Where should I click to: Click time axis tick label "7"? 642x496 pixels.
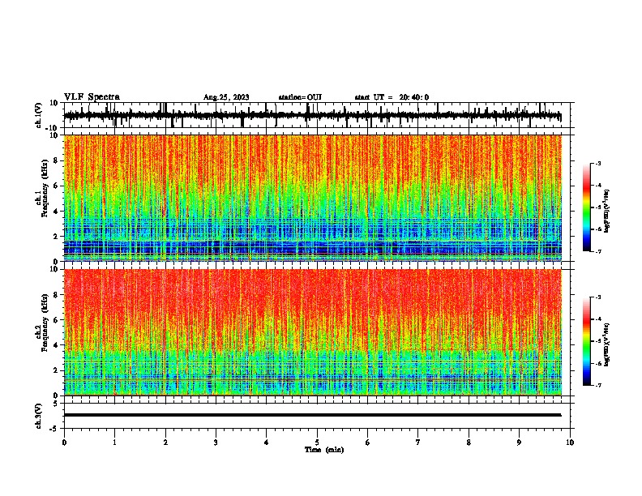coord(418,443)
